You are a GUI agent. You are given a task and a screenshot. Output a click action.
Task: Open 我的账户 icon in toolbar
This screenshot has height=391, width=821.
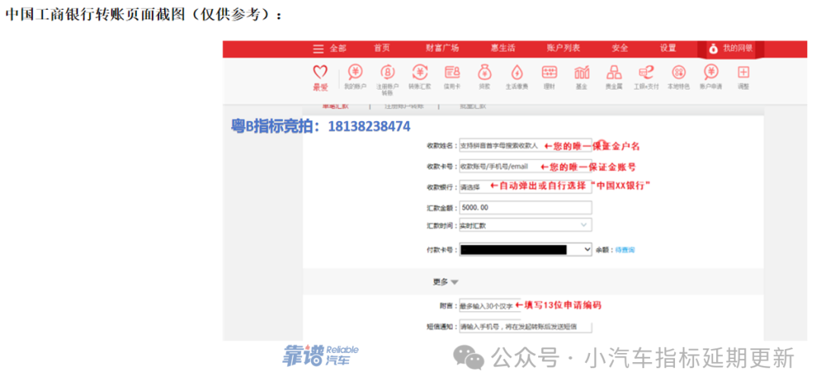pyautogui.click(x=355, y=73)
